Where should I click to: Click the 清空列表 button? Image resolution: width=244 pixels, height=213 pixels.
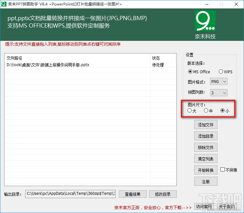click(206, 159)
